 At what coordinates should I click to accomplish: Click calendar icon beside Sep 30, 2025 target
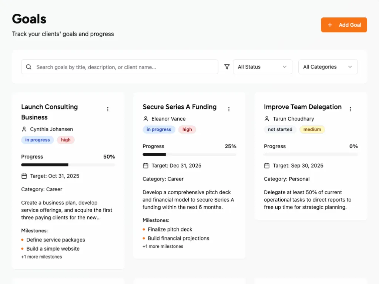267,166
